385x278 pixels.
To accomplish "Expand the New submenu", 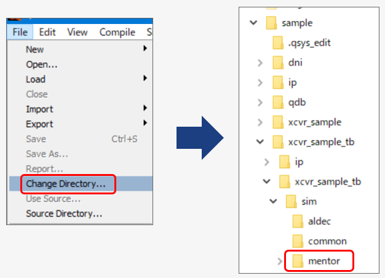I will click(35, 49).
